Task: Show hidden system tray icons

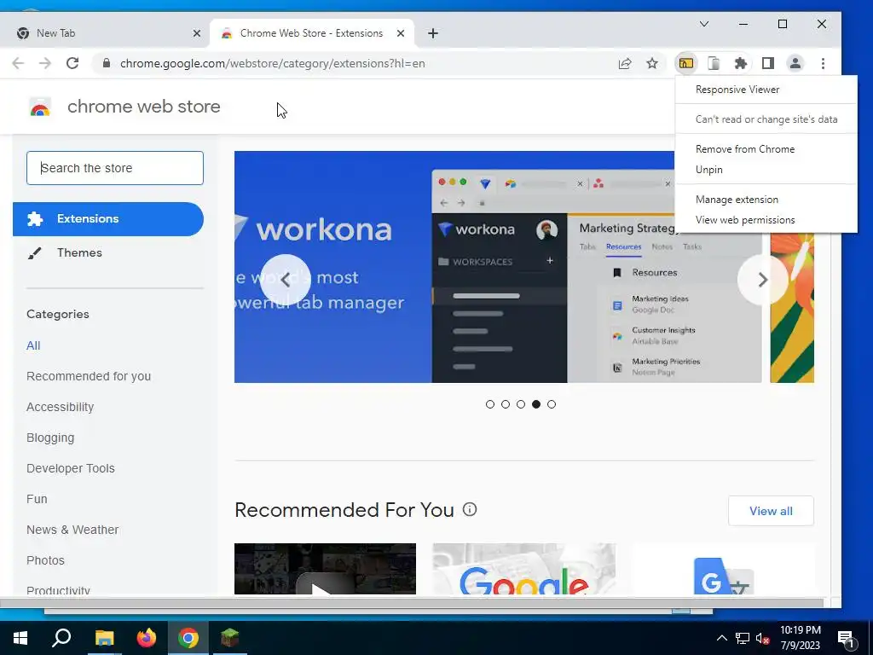Action: 721,638
